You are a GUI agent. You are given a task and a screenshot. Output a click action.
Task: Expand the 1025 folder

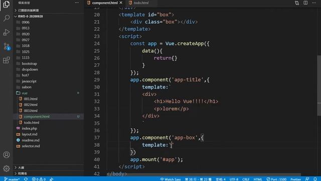[x=49, y=51]
